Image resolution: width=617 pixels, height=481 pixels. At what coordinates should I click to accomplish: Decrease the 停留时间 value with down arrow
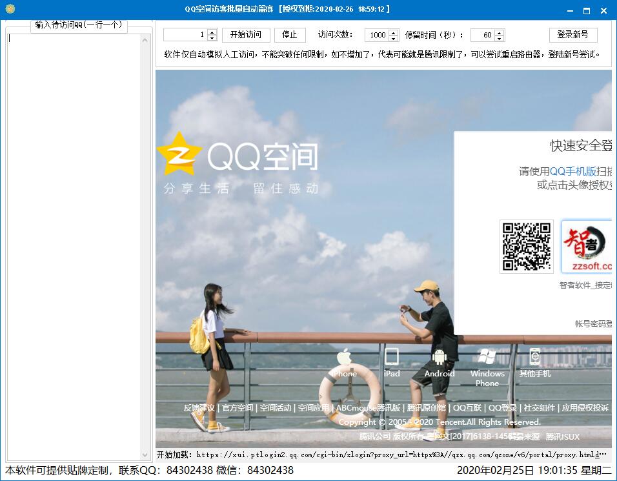point(500,38)
